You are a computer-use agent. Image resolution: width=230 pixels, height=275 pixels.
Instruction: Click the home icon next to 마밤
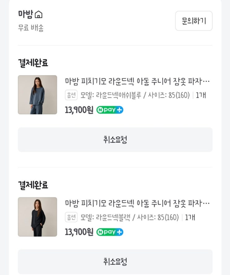point(39,15)
